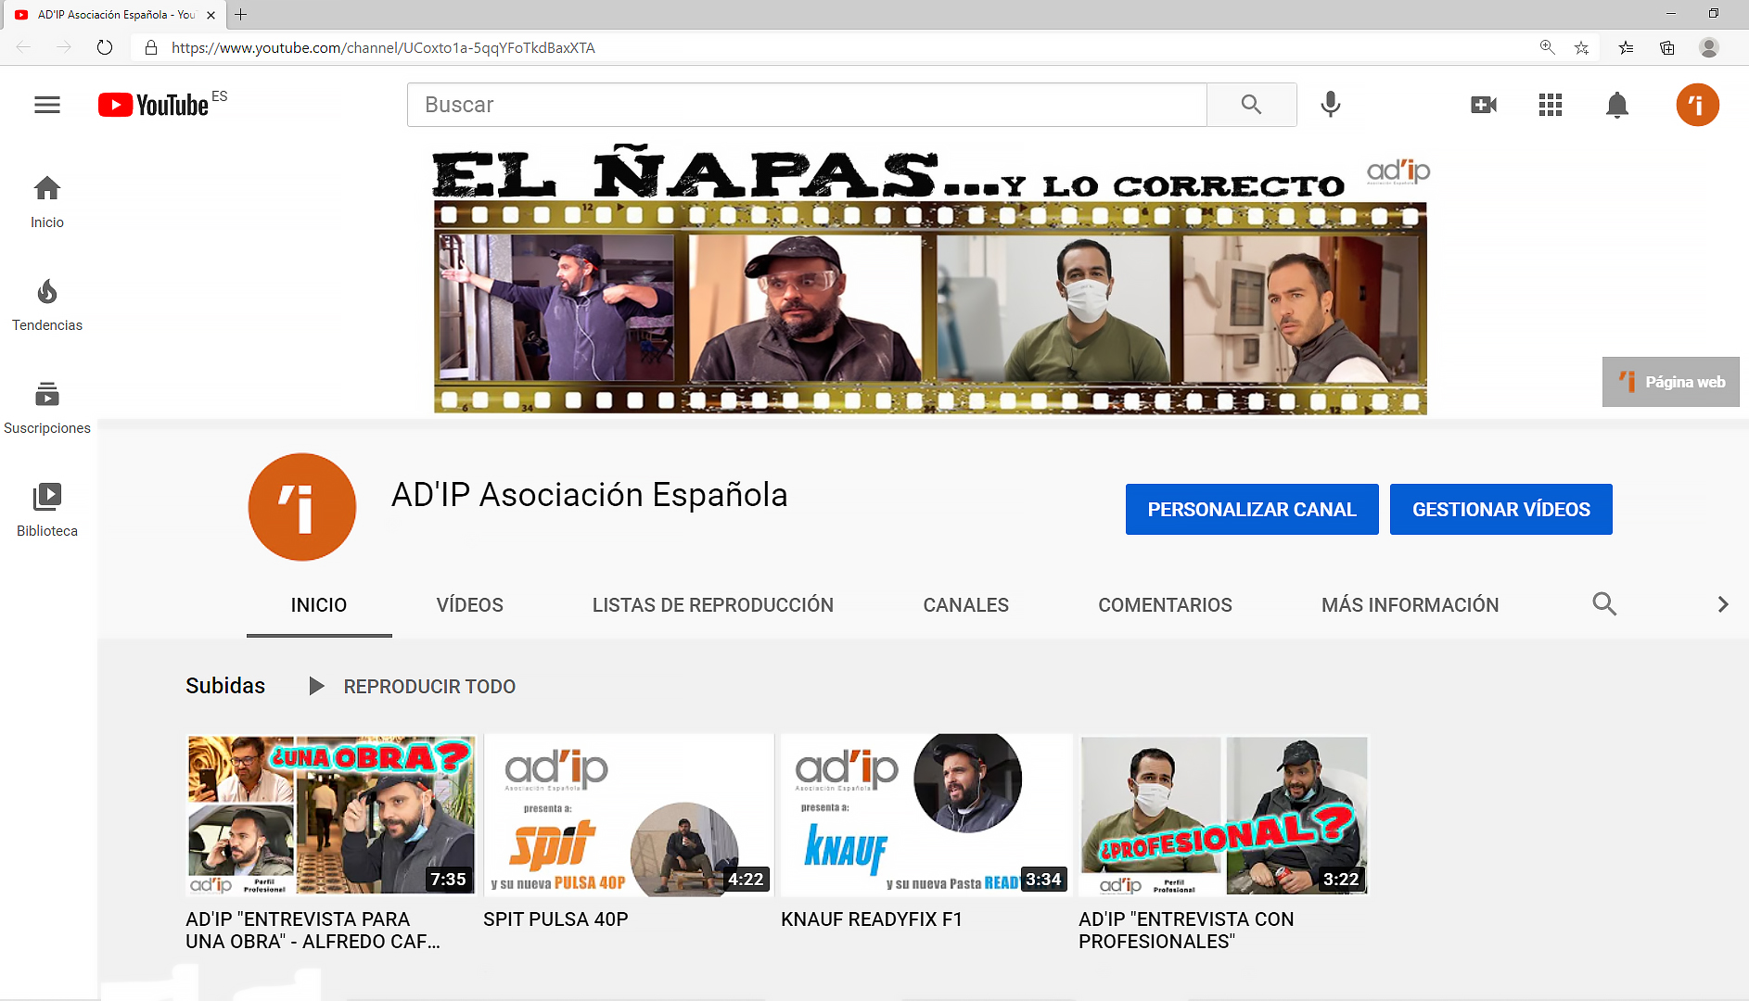Viewport: 1749px width, 1001px height.
Task: Click the channel's orange avatar
Action: pyautogui.click(x=302, y=507)
